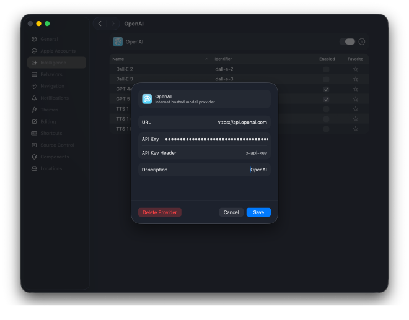Image resolution: width=409 pixels, height=320 pixels.
Task: Click the Navigation diamond icon
Action: (34, 86)
